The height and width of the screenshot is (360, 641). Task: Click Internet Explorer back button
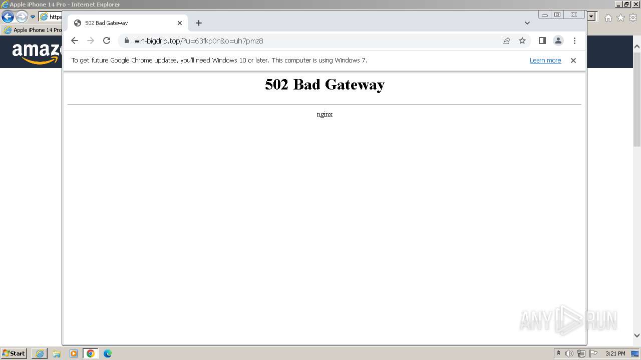pyautogui.click(x=8, y=17)
